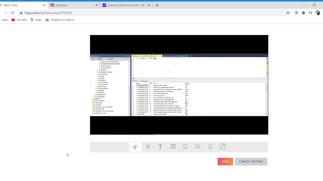
Task: Click the green shield extension icon
Action: pyautogui.click(x=297, y=13)
